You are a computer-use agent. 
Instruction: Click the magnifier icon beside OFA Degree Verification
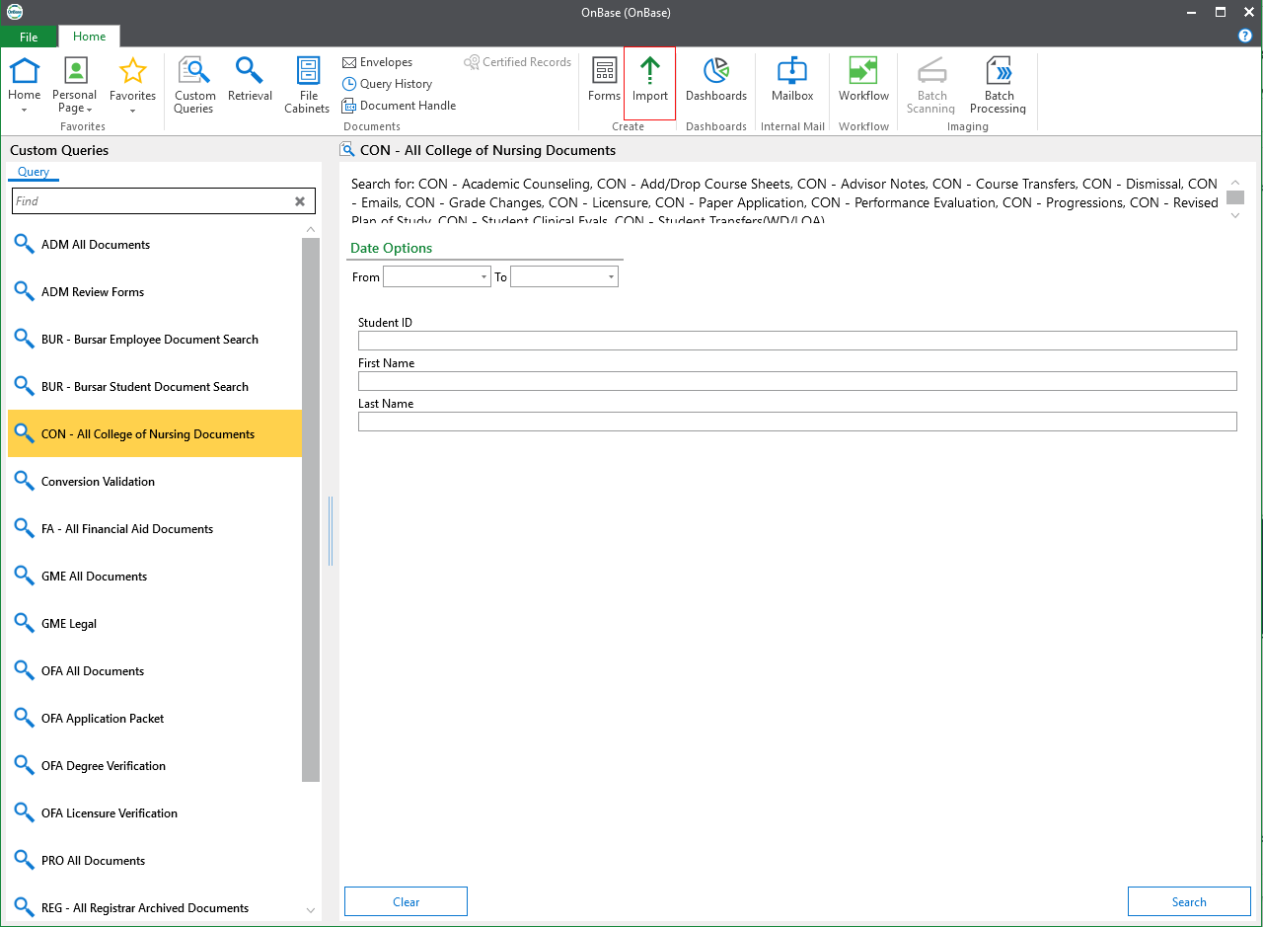[25, 765]
